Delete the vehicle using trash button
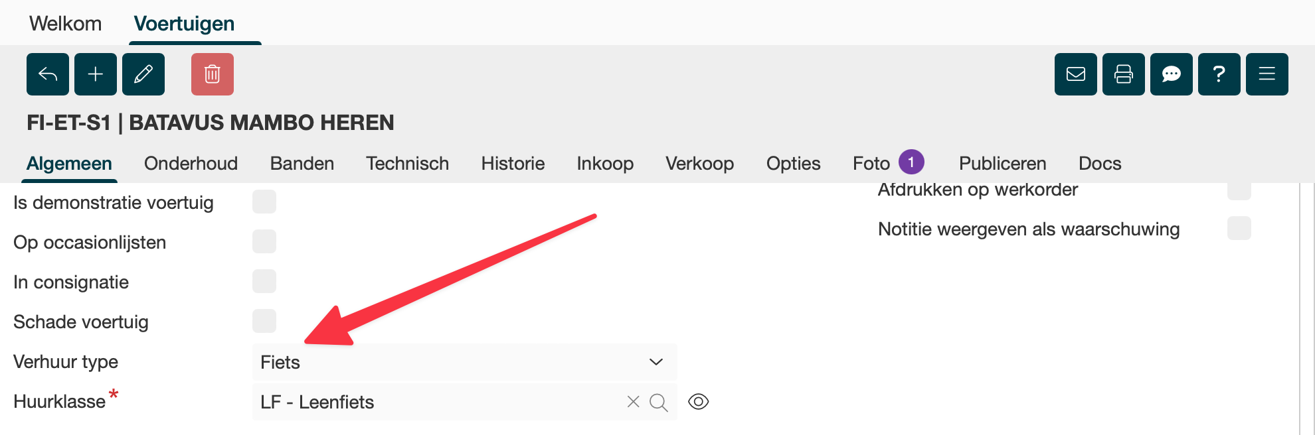This screenshot has width=1315, height=435. (x=213, y=74)
